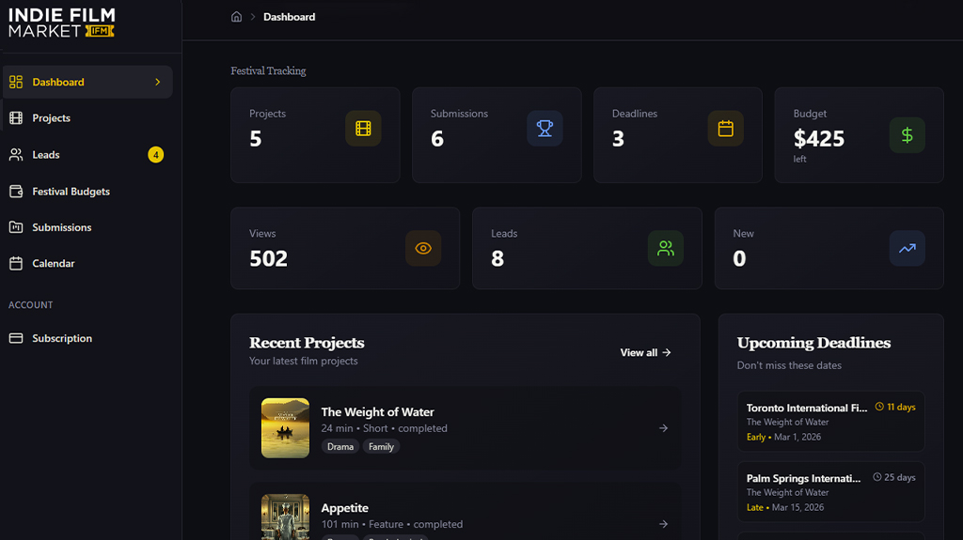The width and height of the screenshot is (963, 540).
Task: Click the Budget card showing $425
Action: pos(860,135)
